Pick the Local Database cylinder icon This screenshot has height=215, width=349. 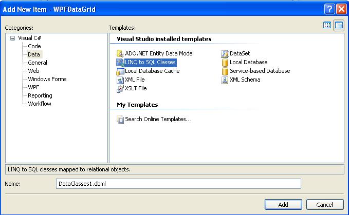pyautogui.click(x=225, y=62)
